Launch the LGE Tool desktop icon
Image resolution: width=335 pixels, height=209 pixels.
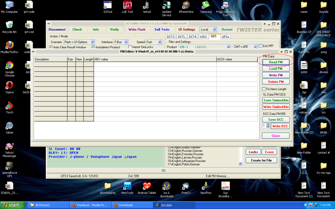128,6
